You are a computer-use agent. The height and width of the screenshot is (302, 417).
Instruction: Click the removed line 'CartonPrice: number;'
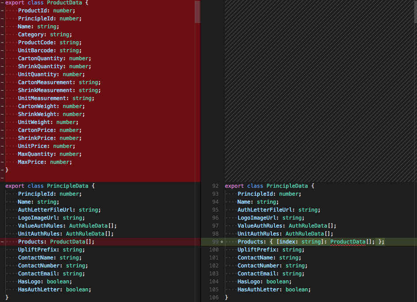[x=50, y=130]
